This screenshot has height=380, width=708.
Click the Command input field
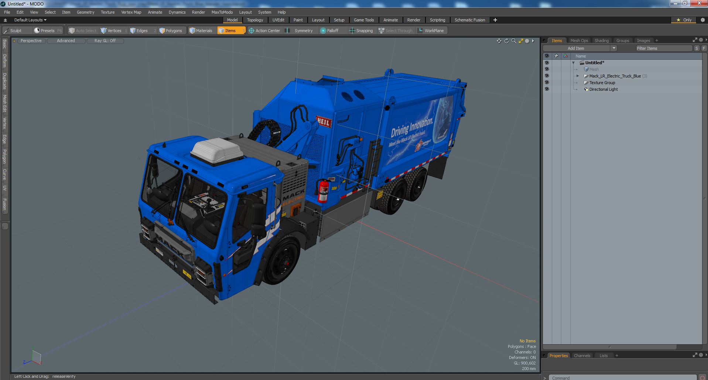pyautogui.click(x=623, y=377)
